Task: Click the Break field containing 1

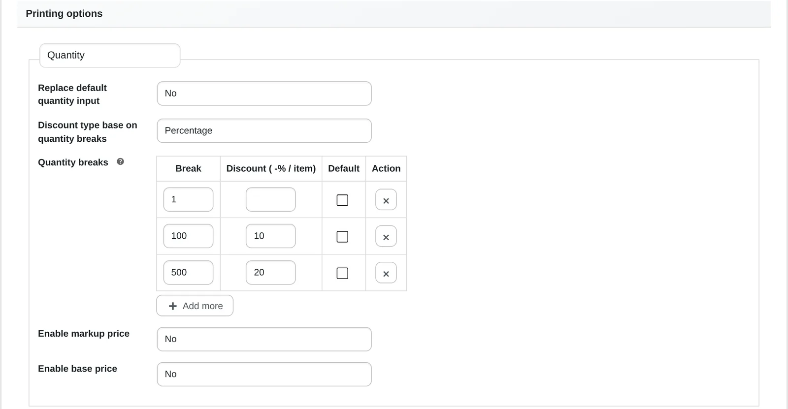Action: coord(188,199)
